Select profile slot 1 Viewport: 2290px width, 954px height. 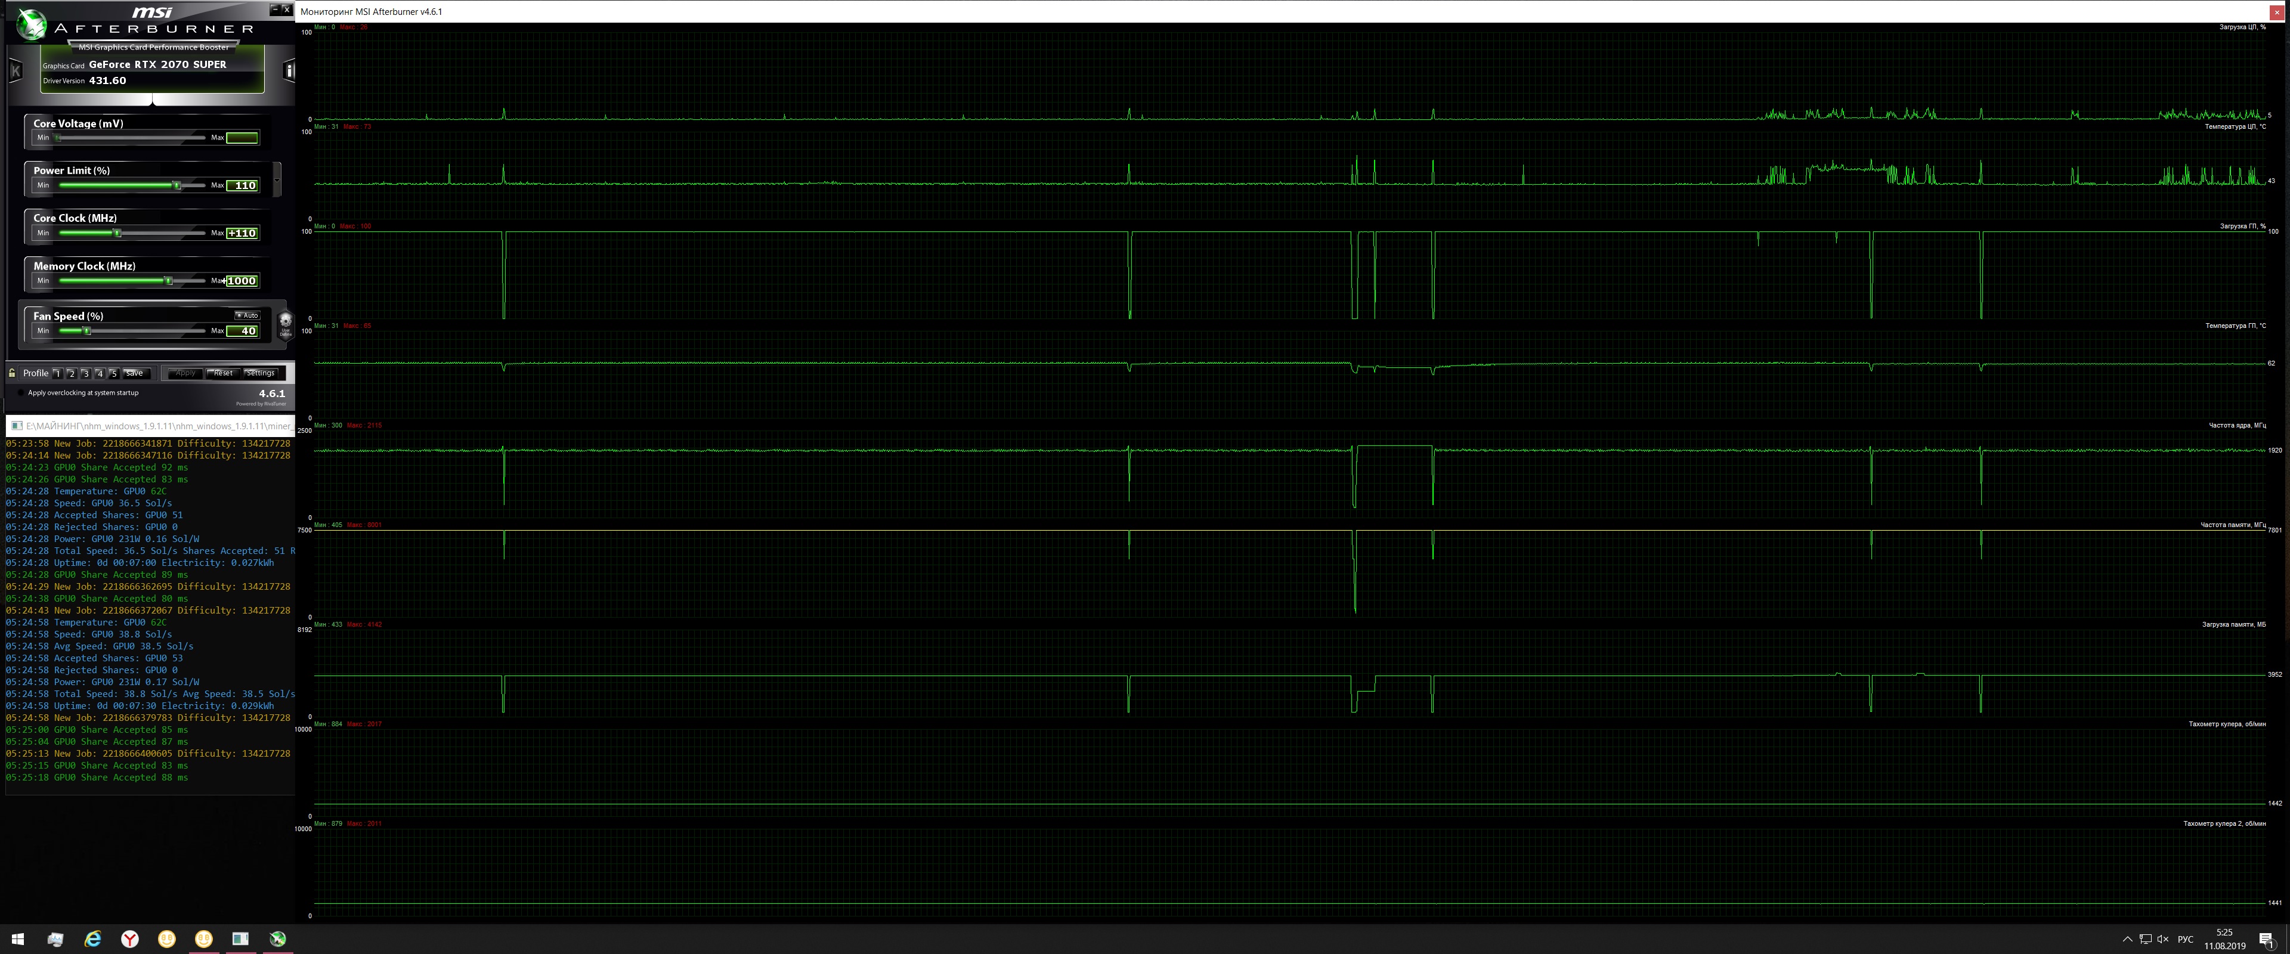[x=57, y=373]
